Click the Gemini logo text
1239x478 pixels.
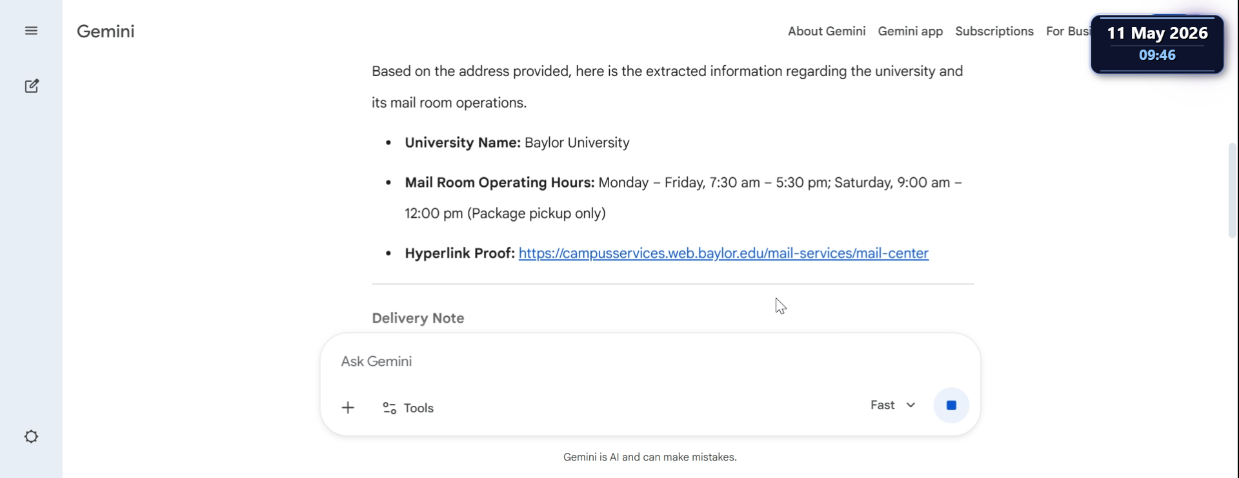tap(106, 32)
